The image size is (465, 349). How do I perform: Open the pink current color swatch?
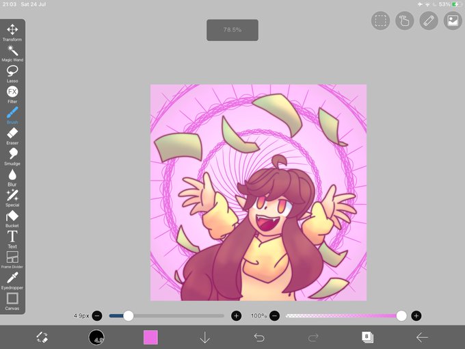[x=150, y=337]
